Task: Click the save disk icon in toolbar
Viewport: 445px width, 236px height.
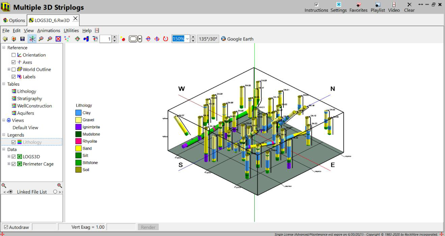Action: click(x=22, y=39)
